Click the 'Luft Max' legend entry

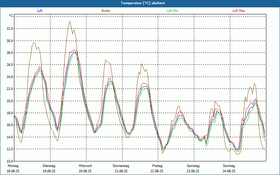[x=239, y=11]
